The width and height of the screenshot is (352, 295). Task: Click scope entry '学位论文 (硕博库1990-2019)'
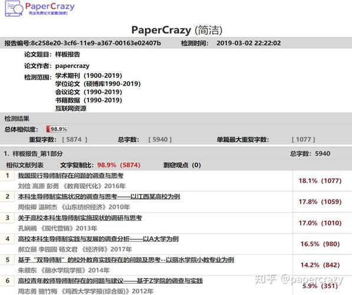[98, 84]
